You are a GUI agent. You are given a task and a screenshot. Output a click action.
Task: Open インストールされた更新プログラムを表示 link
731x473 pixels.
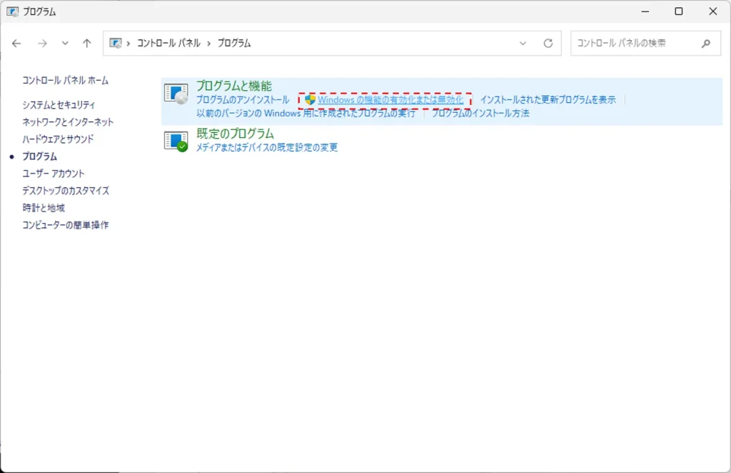point(548,100)
